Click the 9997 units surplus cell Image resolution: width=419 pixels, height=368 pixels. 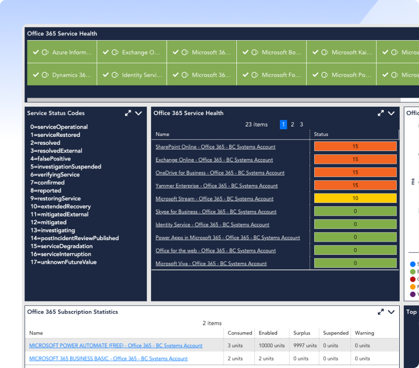coord(305,345)
